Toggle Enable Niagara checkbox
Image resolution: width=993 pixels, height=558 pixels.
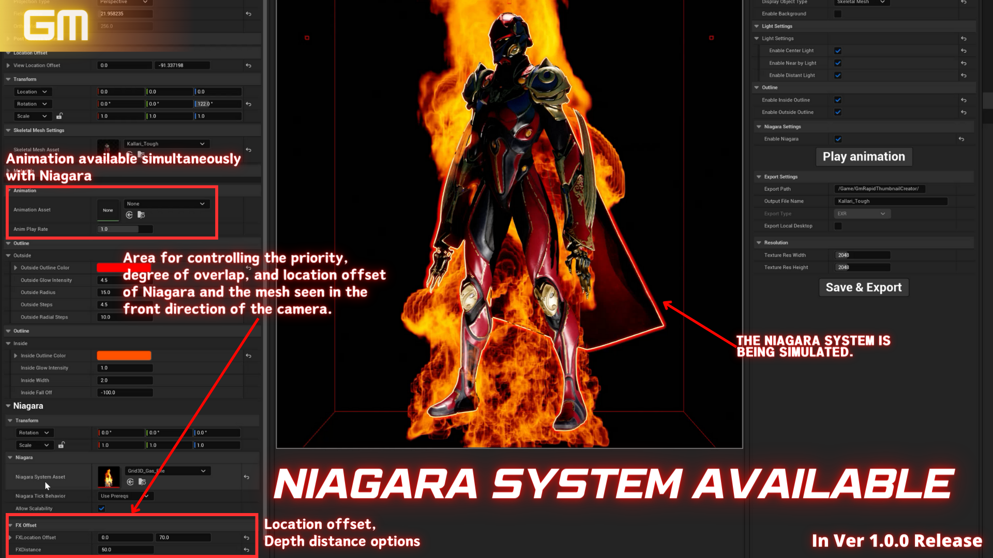pos(838,139)
